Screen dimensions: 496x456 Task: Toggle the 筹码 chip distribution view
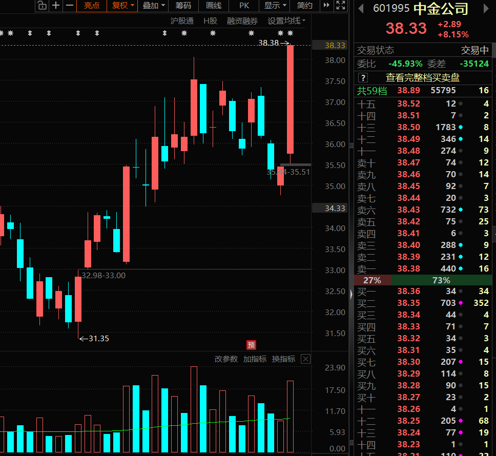[183, 6]
